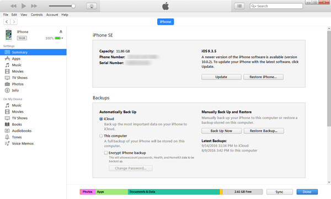Image resolution: width=331 pixels, height=199 pixels.
Task: Click the Apps segment of storage bar
Action: coord(111,192)
